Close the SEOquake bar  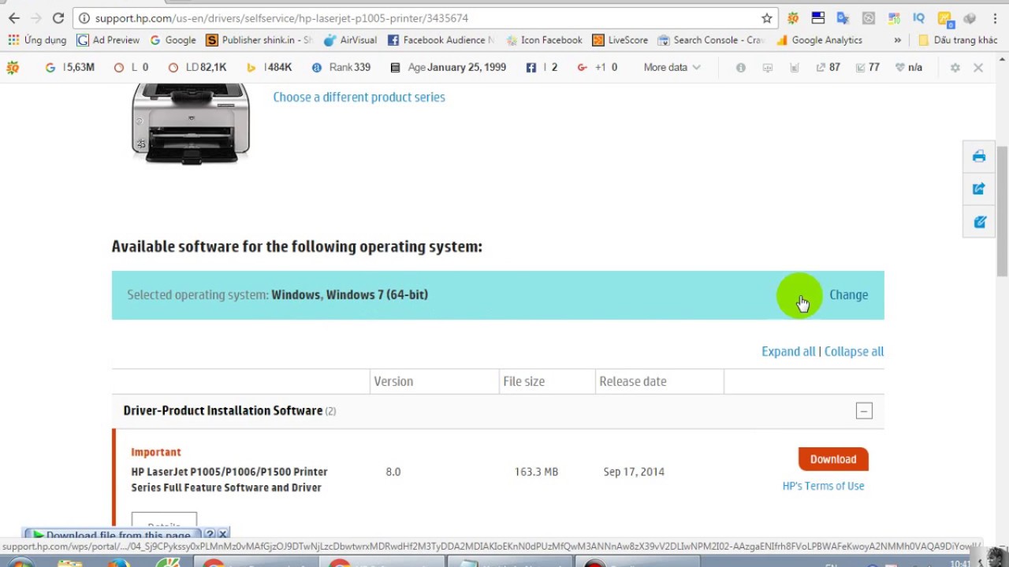(x=978, y=68)
